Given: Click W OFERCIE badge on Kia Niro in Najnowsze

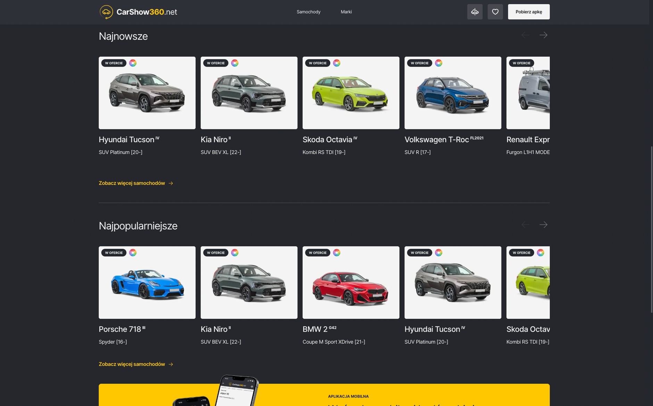Looking at the screenshot, I should point(216,63).
